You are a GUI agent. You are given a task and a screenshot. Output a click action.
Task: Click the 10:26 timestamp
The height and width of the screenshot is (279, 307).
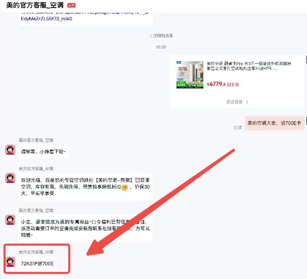click(x=161, y=47)
